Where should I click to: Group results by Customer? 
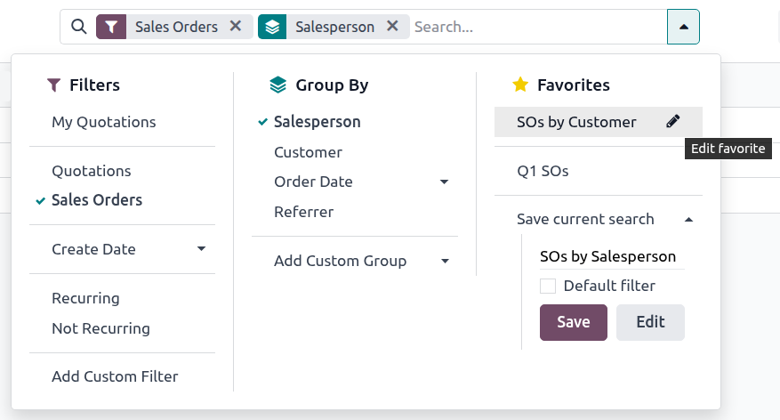click(x=308, y=152)
